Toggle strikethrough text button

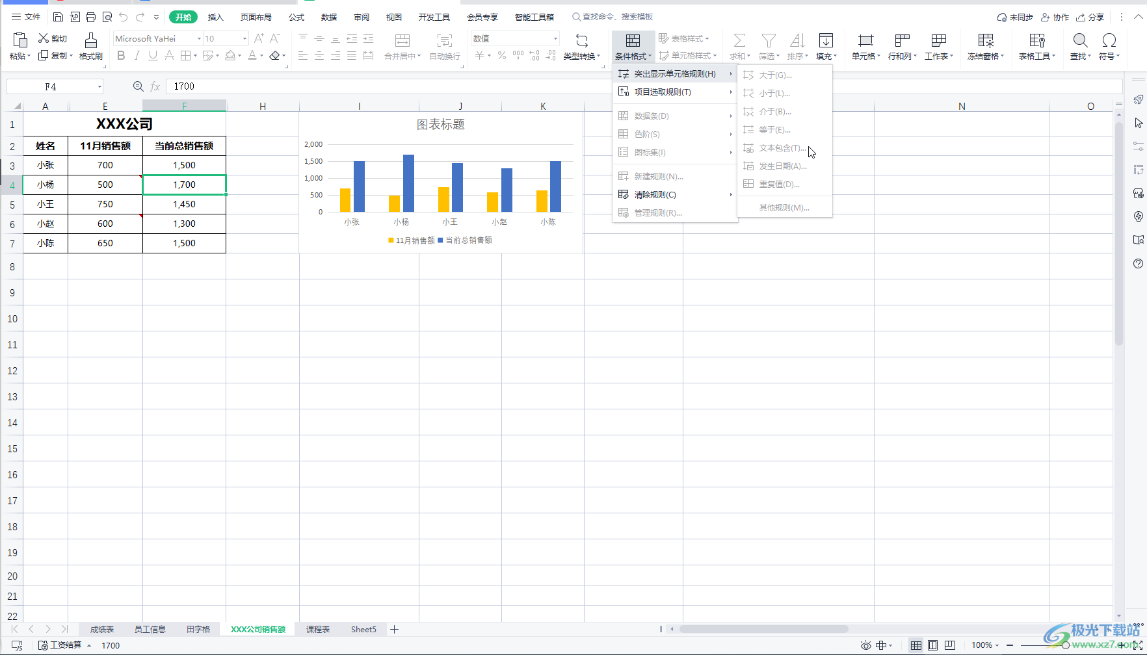pyautogui.click(x=169, y=56)
